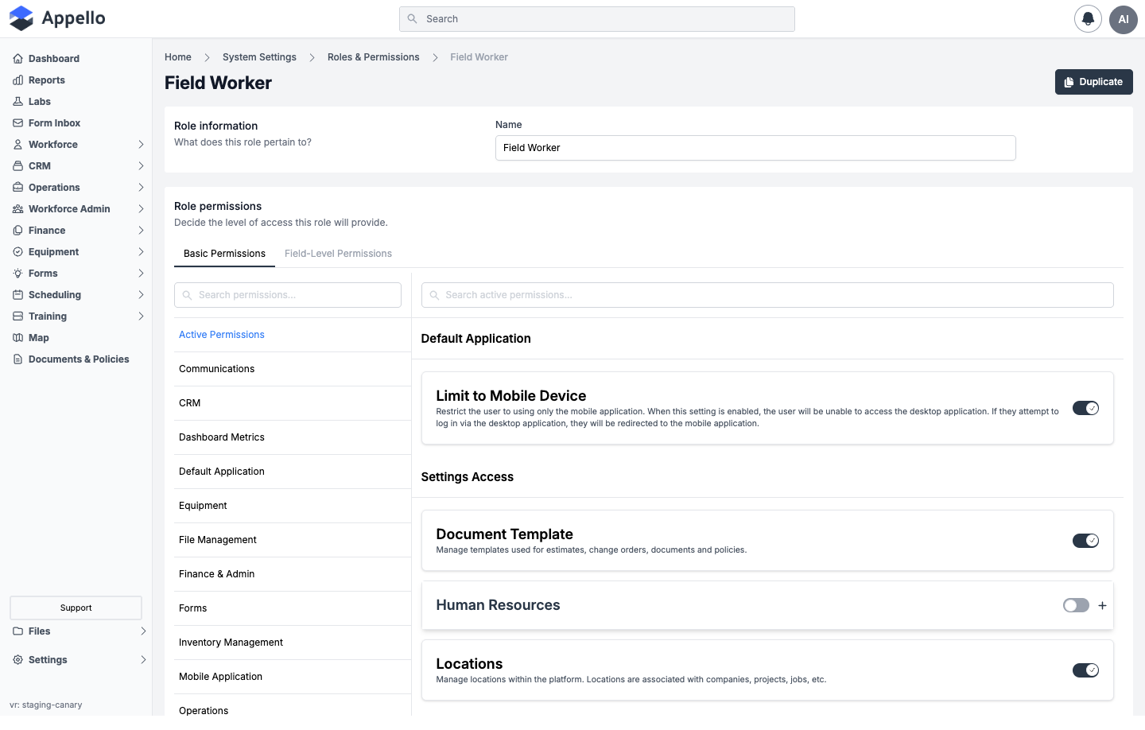This screenshot has height=730, width=1145.
Task: Click the Appello logo
Action: (57, 18)
